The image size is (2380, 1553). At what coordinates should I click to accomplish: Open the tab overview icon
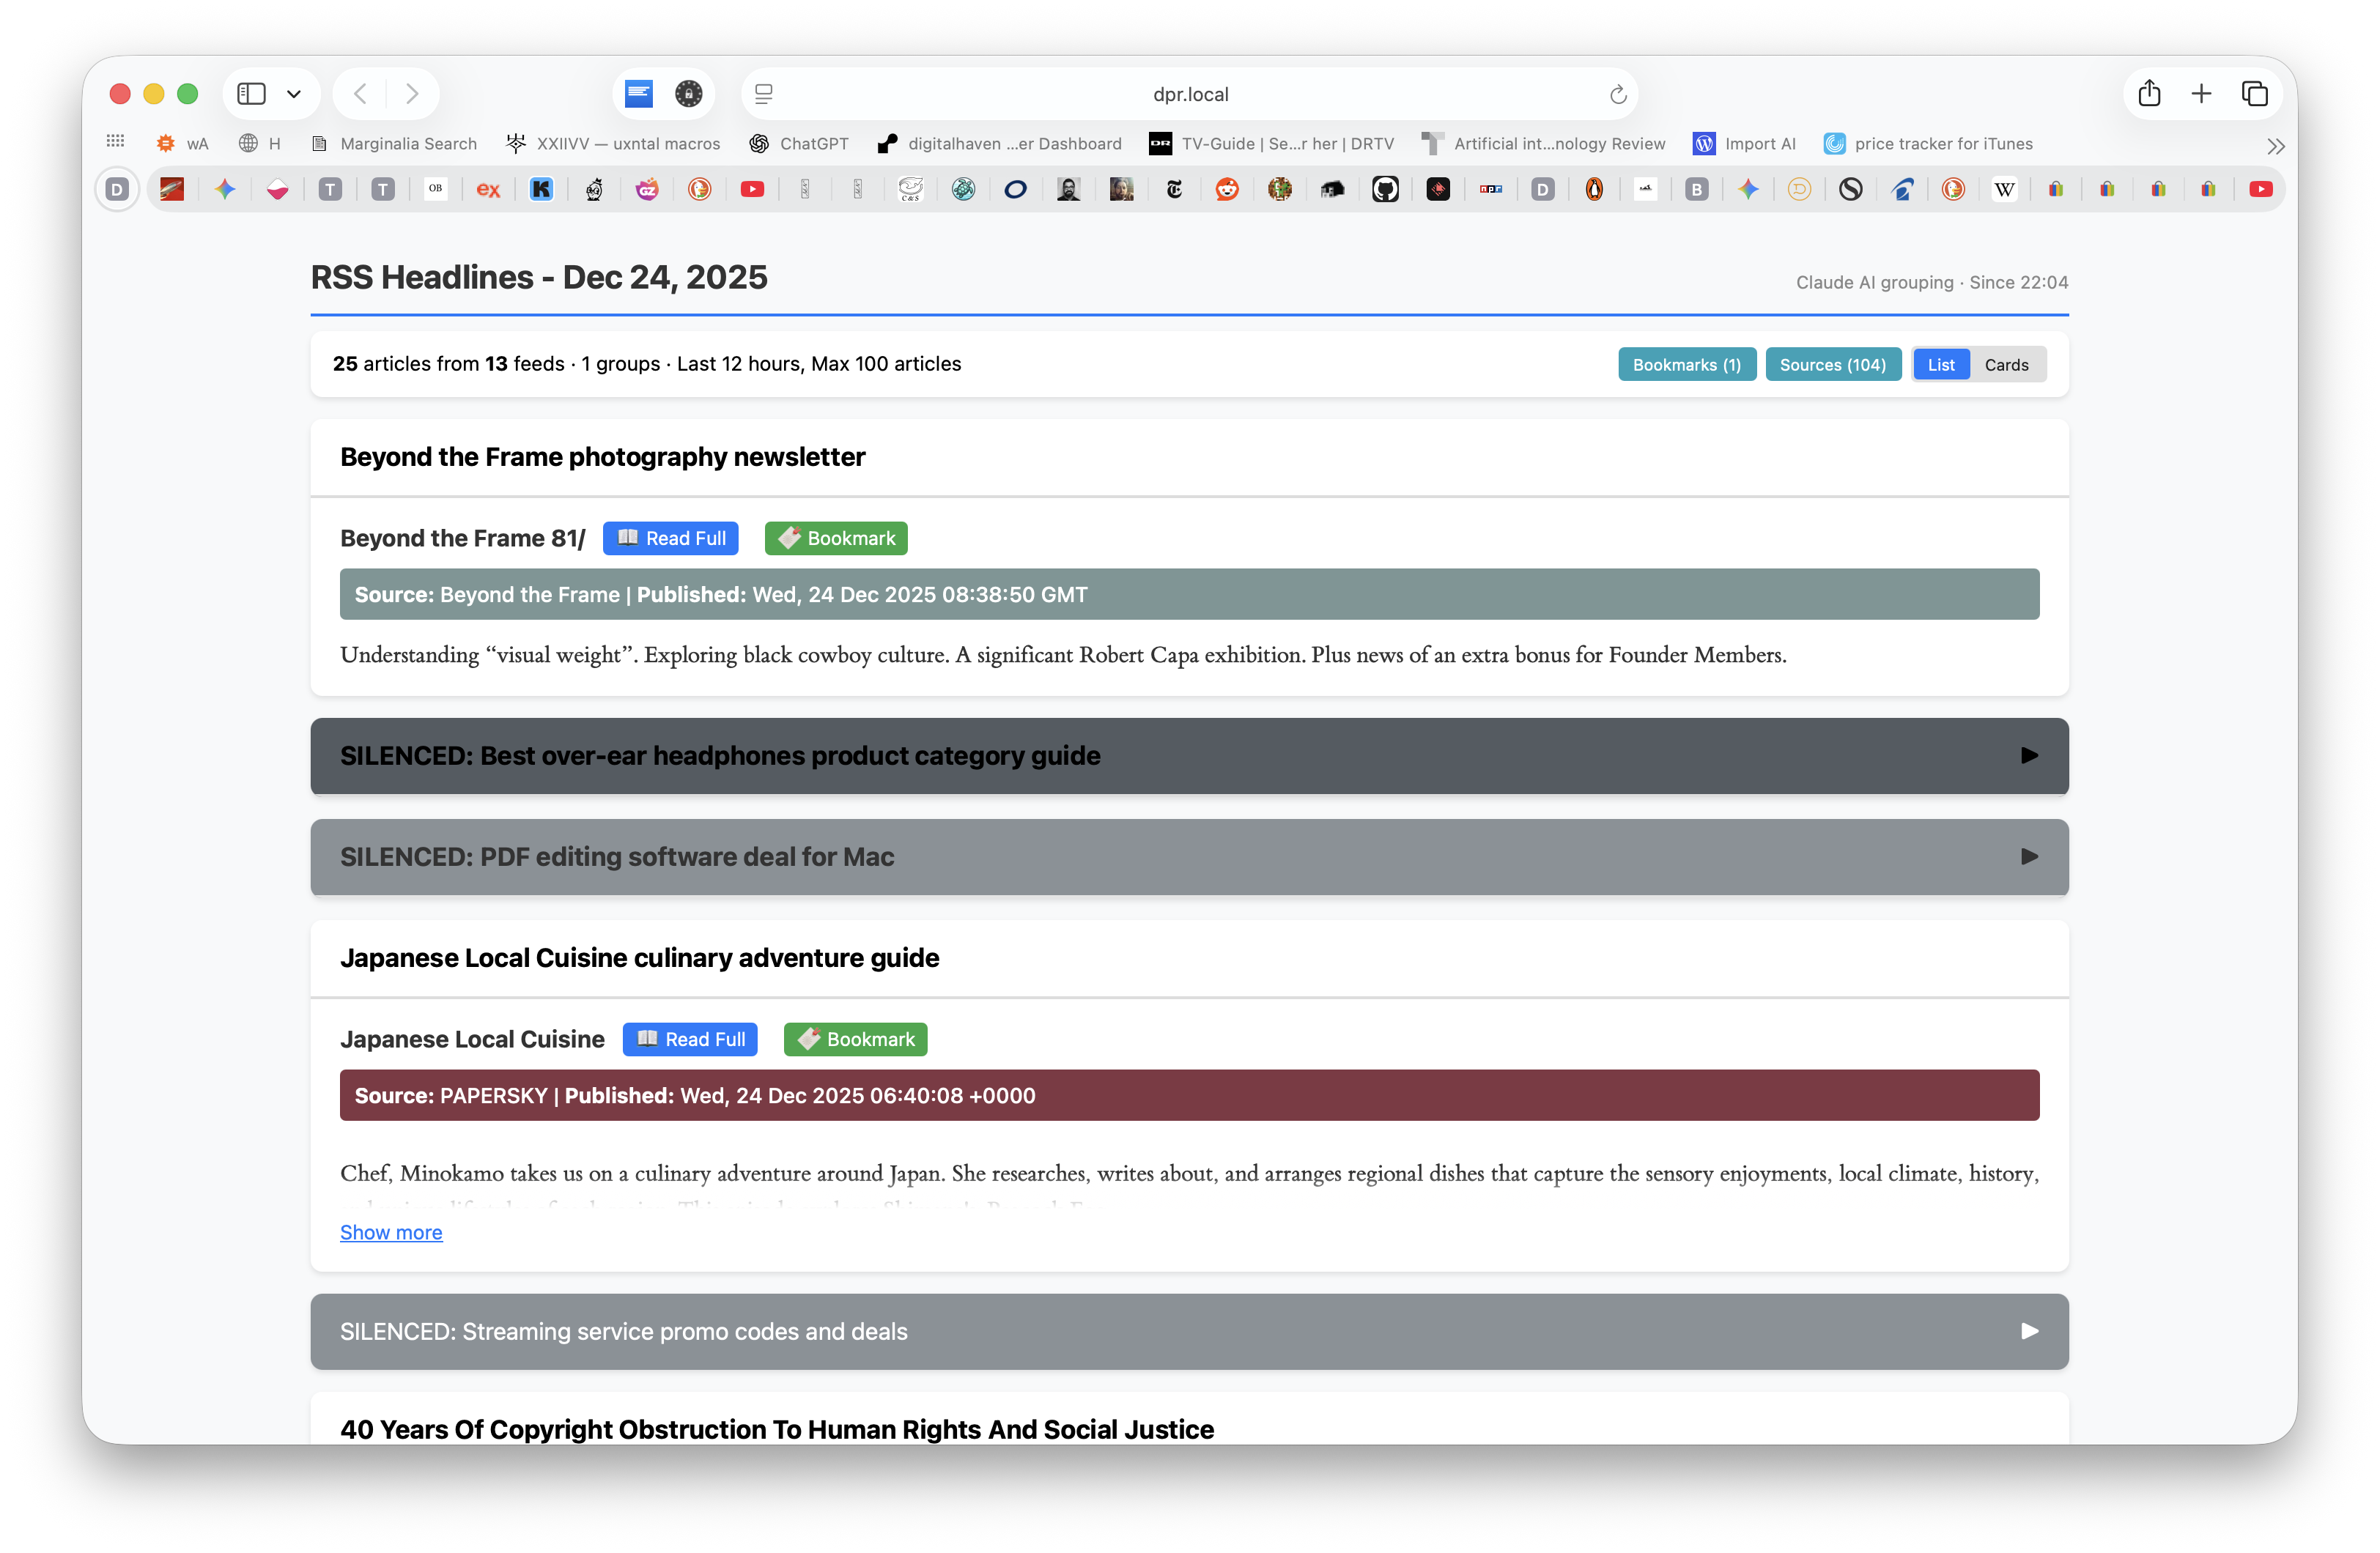pos(2254,94)
